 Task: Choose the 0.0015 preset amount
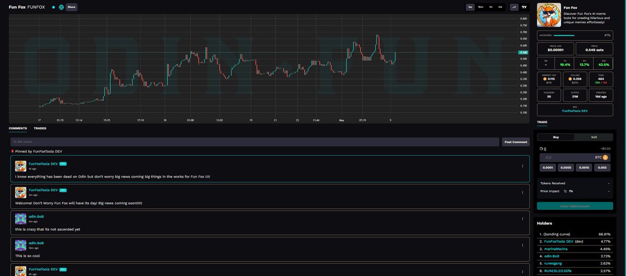click(584, 168)
